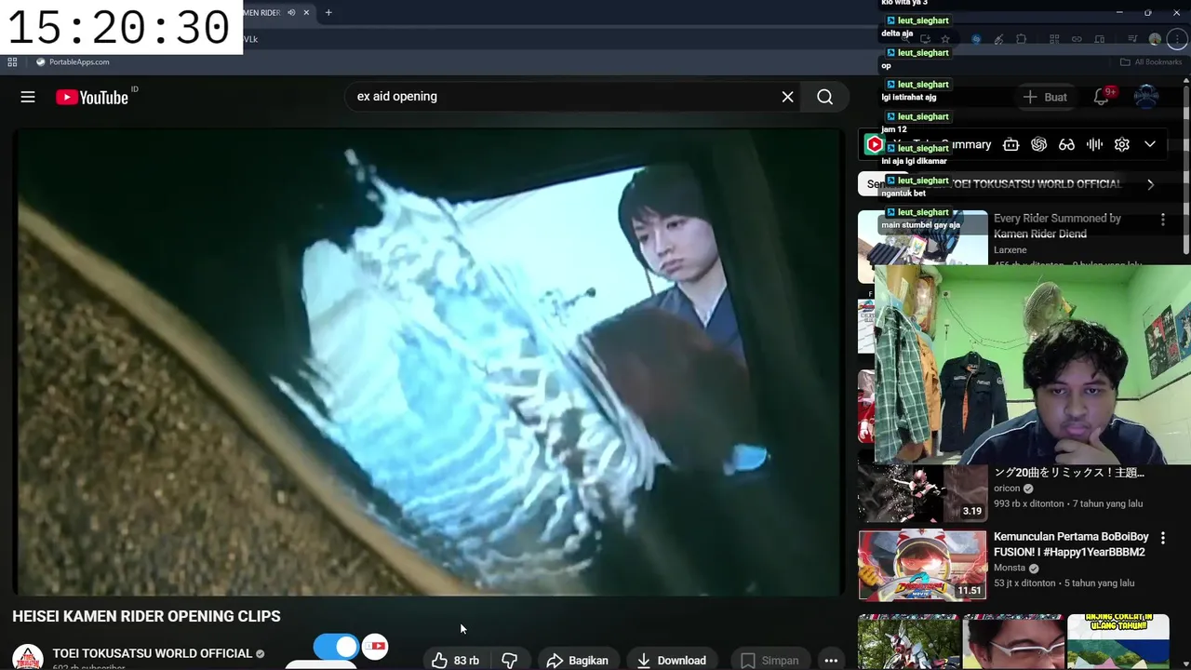Click the glasses icon in Summary bar
1191x670 pixels.
pos(1067,144)
